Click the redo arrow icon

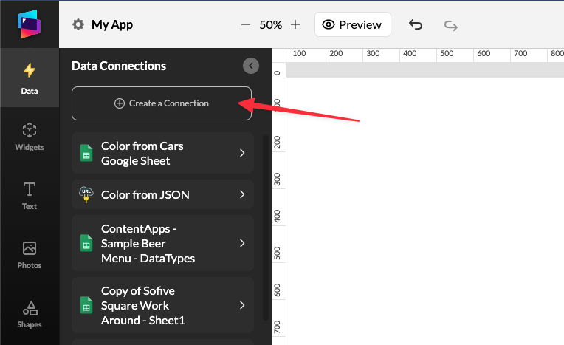click(450, 24)
